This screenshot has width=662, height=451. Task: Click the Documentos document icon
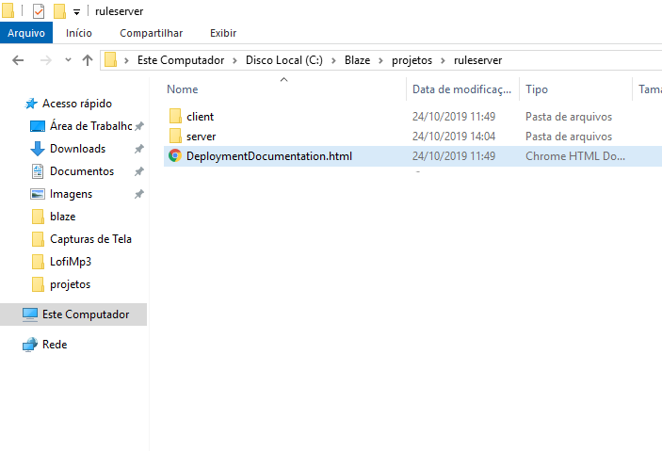point(38,171)
